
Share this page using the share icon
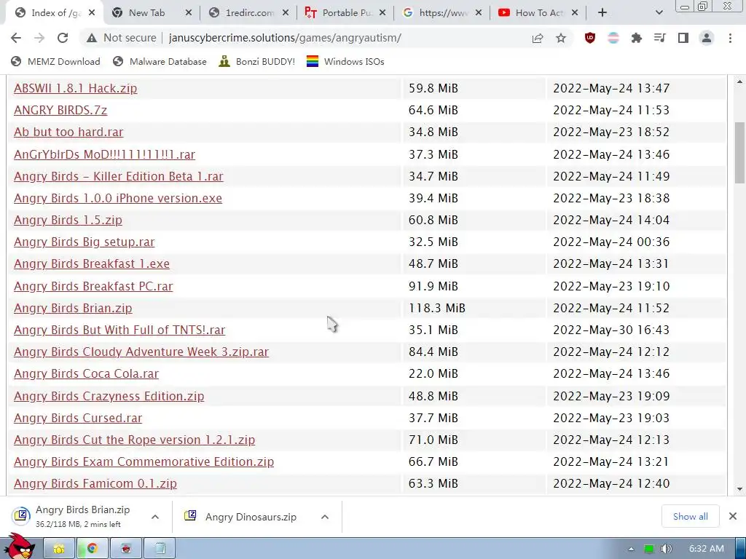[538, 38]
